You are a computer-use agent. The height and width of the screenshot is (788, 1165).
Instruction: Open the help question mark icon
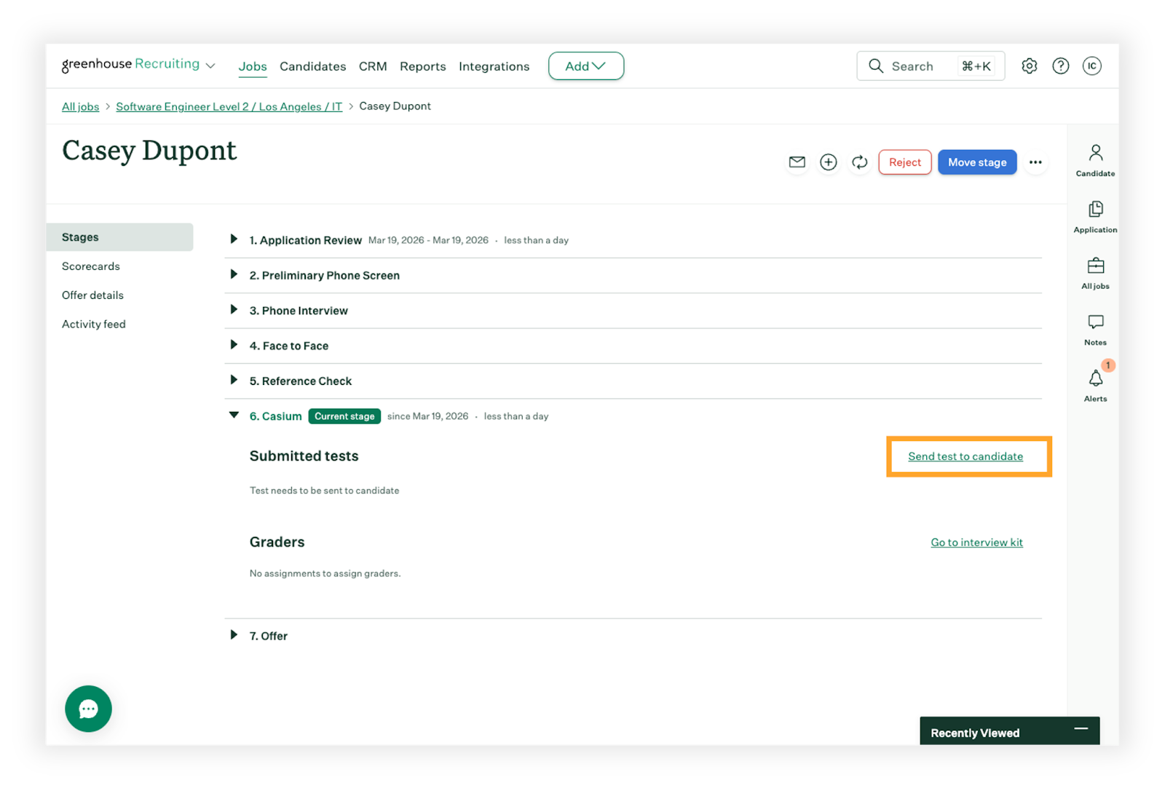pyautogui.click(x=1061, y=66)
